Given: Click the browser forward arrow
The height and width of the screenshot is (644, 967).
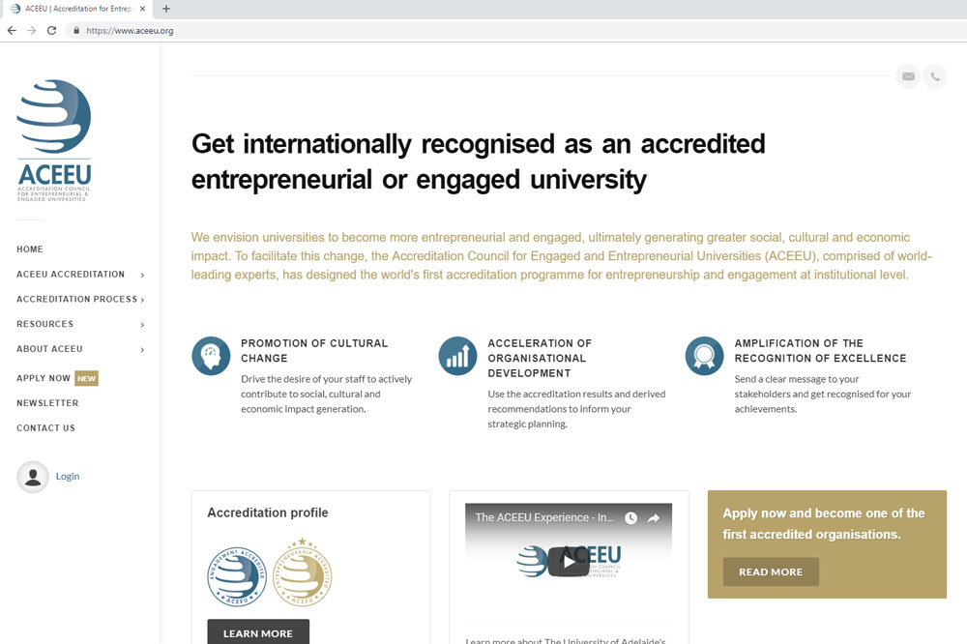Looking at the screenshot, I should [x=32, y=30].
